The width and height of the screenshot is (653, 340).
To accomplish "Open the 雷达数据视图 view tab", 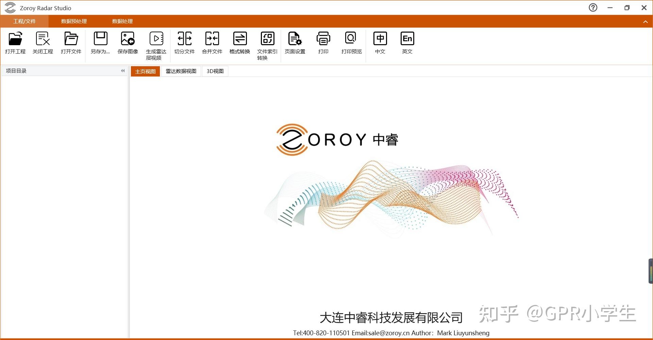I will (x=181, y=71).
